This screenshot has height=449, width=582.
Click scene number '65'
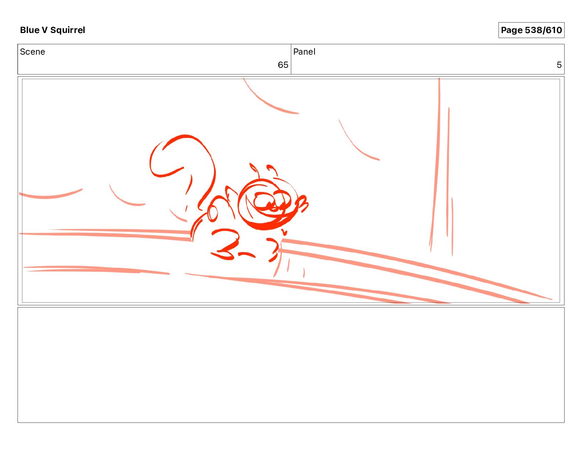(x=283, y=65)
